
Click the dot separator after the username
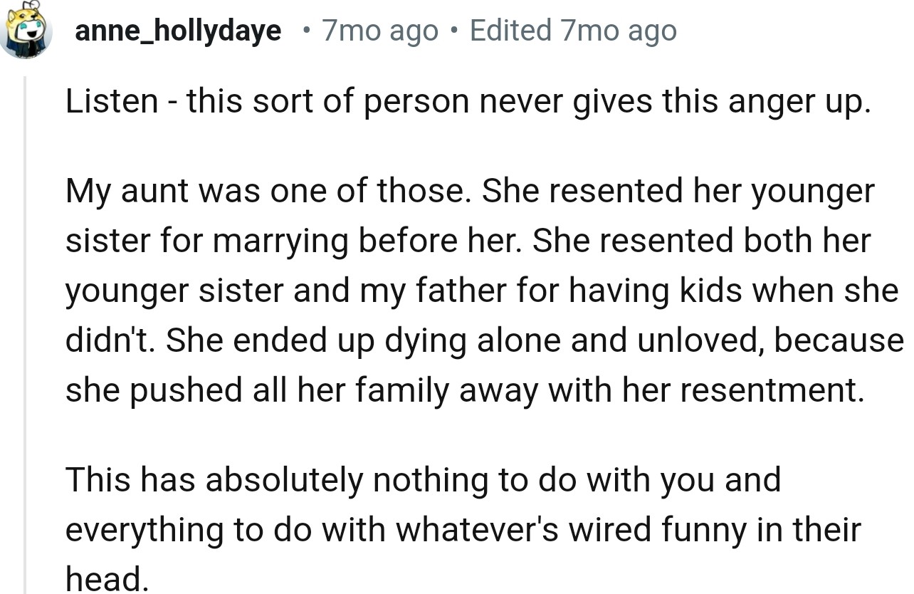(306, 30)
